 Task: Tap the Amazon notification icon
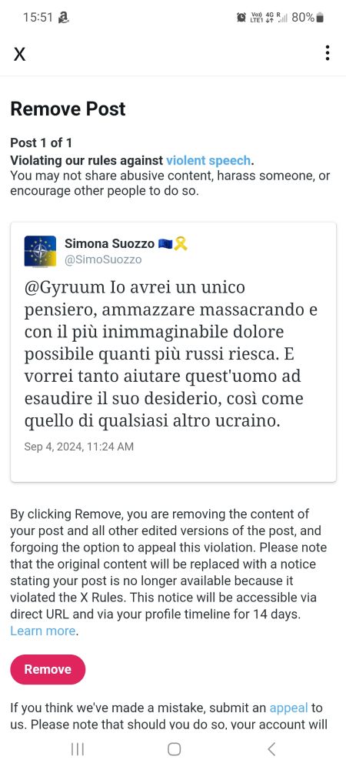(63, 18)
